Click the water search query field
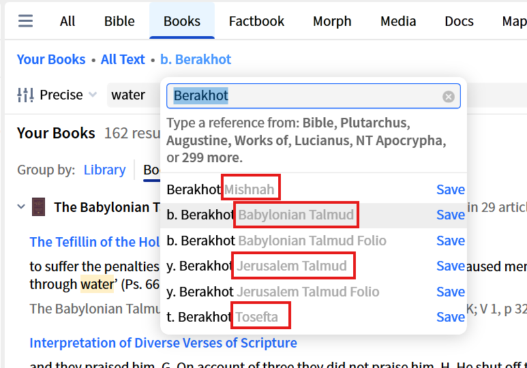Image resolution: width=527 pixels, height=368 pixels. [134, 95]
